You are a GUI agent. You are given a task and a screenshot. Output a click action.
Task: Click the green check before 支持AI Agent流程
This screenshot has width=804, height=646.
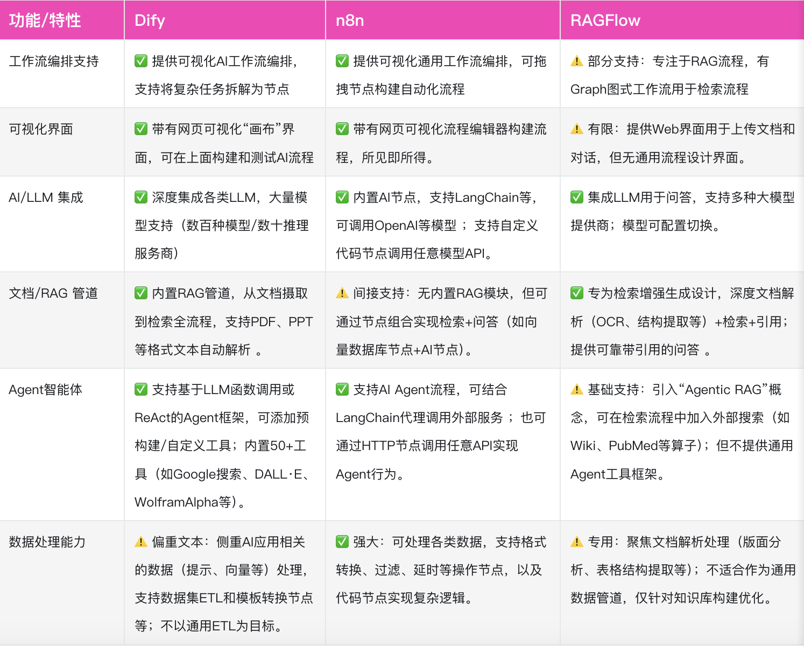point(342,389)
